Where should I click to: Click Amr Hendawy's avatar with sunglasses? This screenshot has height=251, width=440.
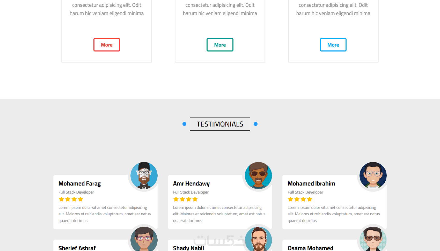pyautogui.click(x=258, y=175)
